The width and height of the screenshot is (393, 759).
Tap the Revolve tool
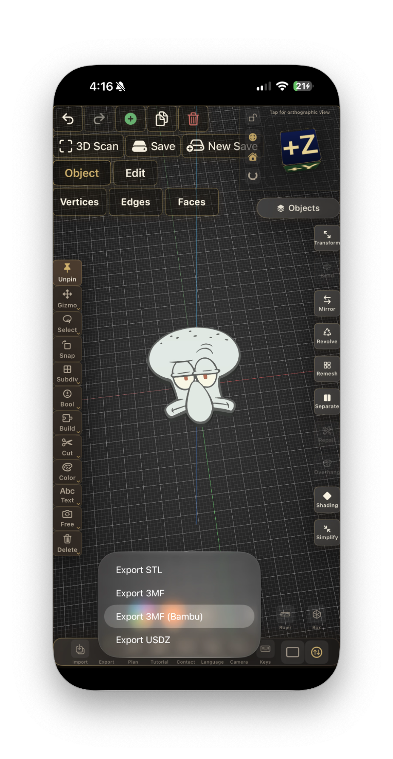(x=327, y=336)
